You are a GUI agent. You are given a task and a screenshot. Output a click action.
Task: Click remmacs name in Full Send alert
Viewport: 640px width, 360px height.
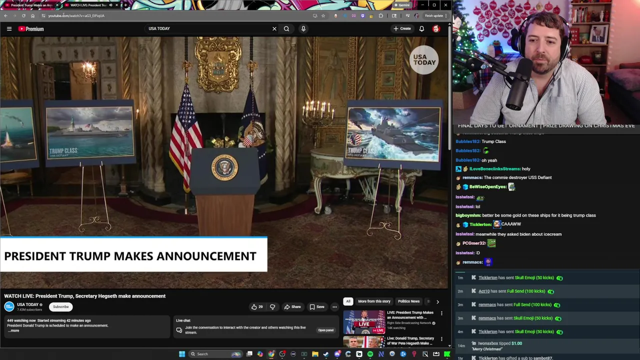tap(487, 305)
